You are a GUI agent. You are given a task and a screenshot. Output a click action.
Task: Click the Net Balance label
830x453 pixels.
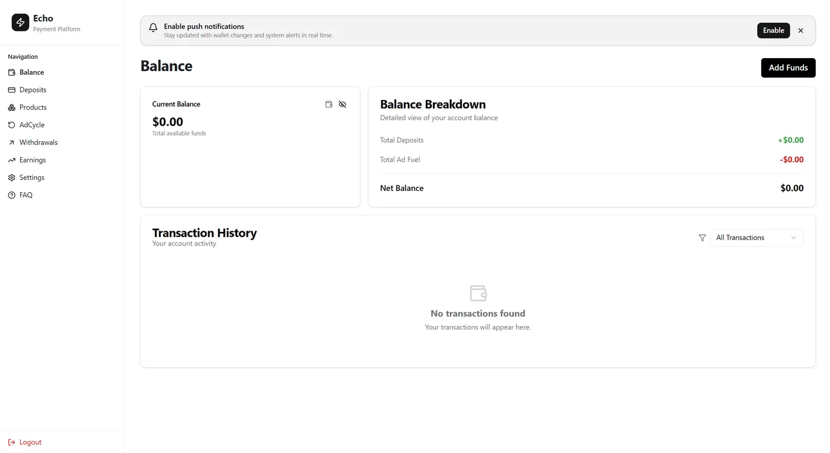(x=402, y=188)
